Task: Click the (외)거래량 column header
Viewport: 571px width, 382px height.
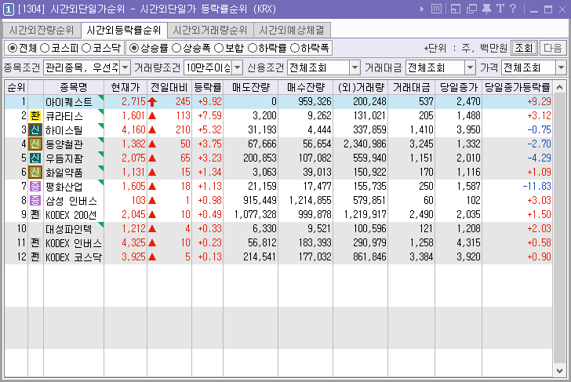Action: click(361, 87)
